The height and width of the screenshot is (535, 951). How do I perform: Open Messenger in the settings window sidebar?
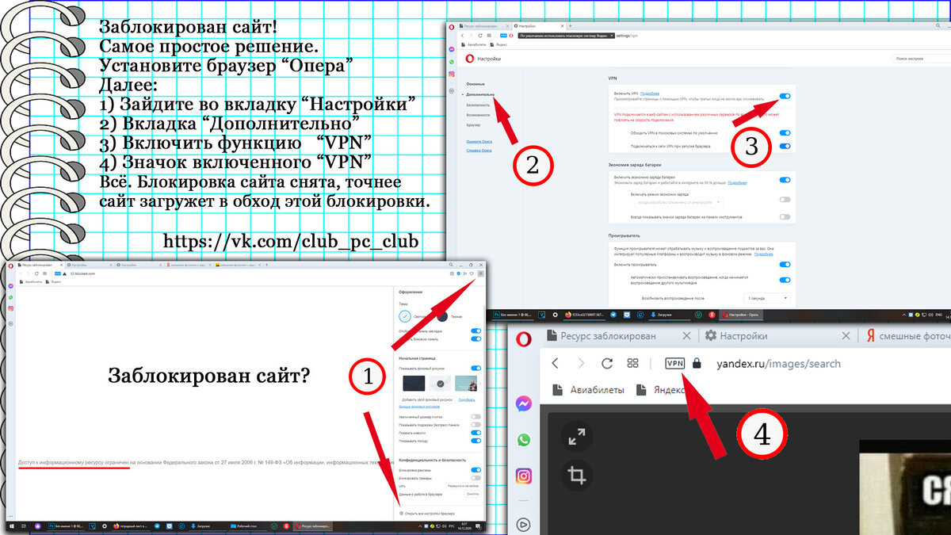pos(452,49)
